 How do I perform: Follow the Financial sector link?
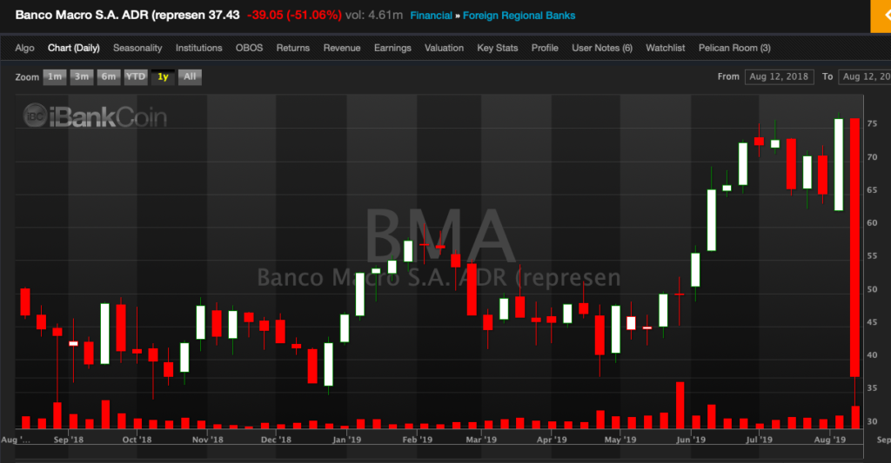(431, 16)
